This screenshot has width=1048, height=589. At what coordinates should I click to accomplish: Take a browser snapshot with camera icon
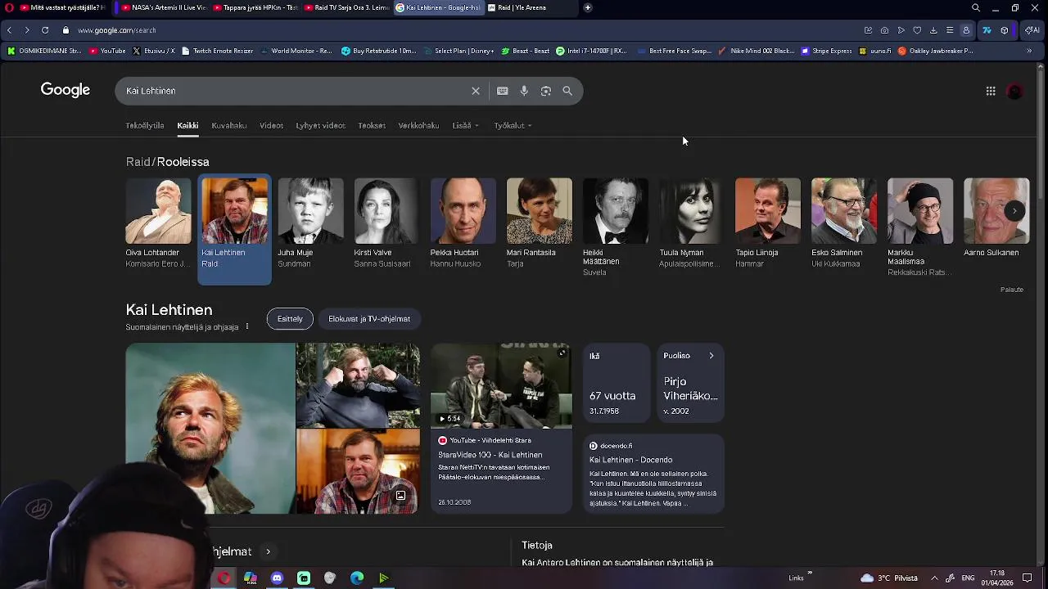[x=884, y=30]
